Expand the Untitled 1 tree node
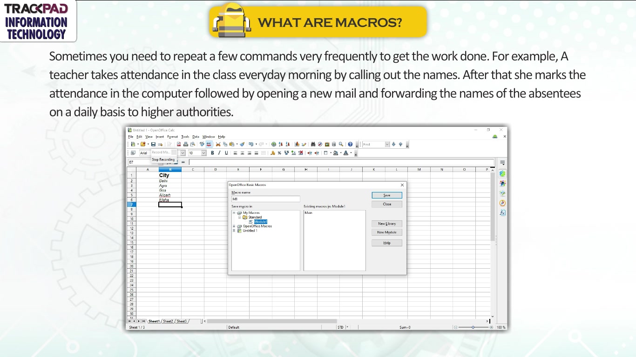 [234, 231]
